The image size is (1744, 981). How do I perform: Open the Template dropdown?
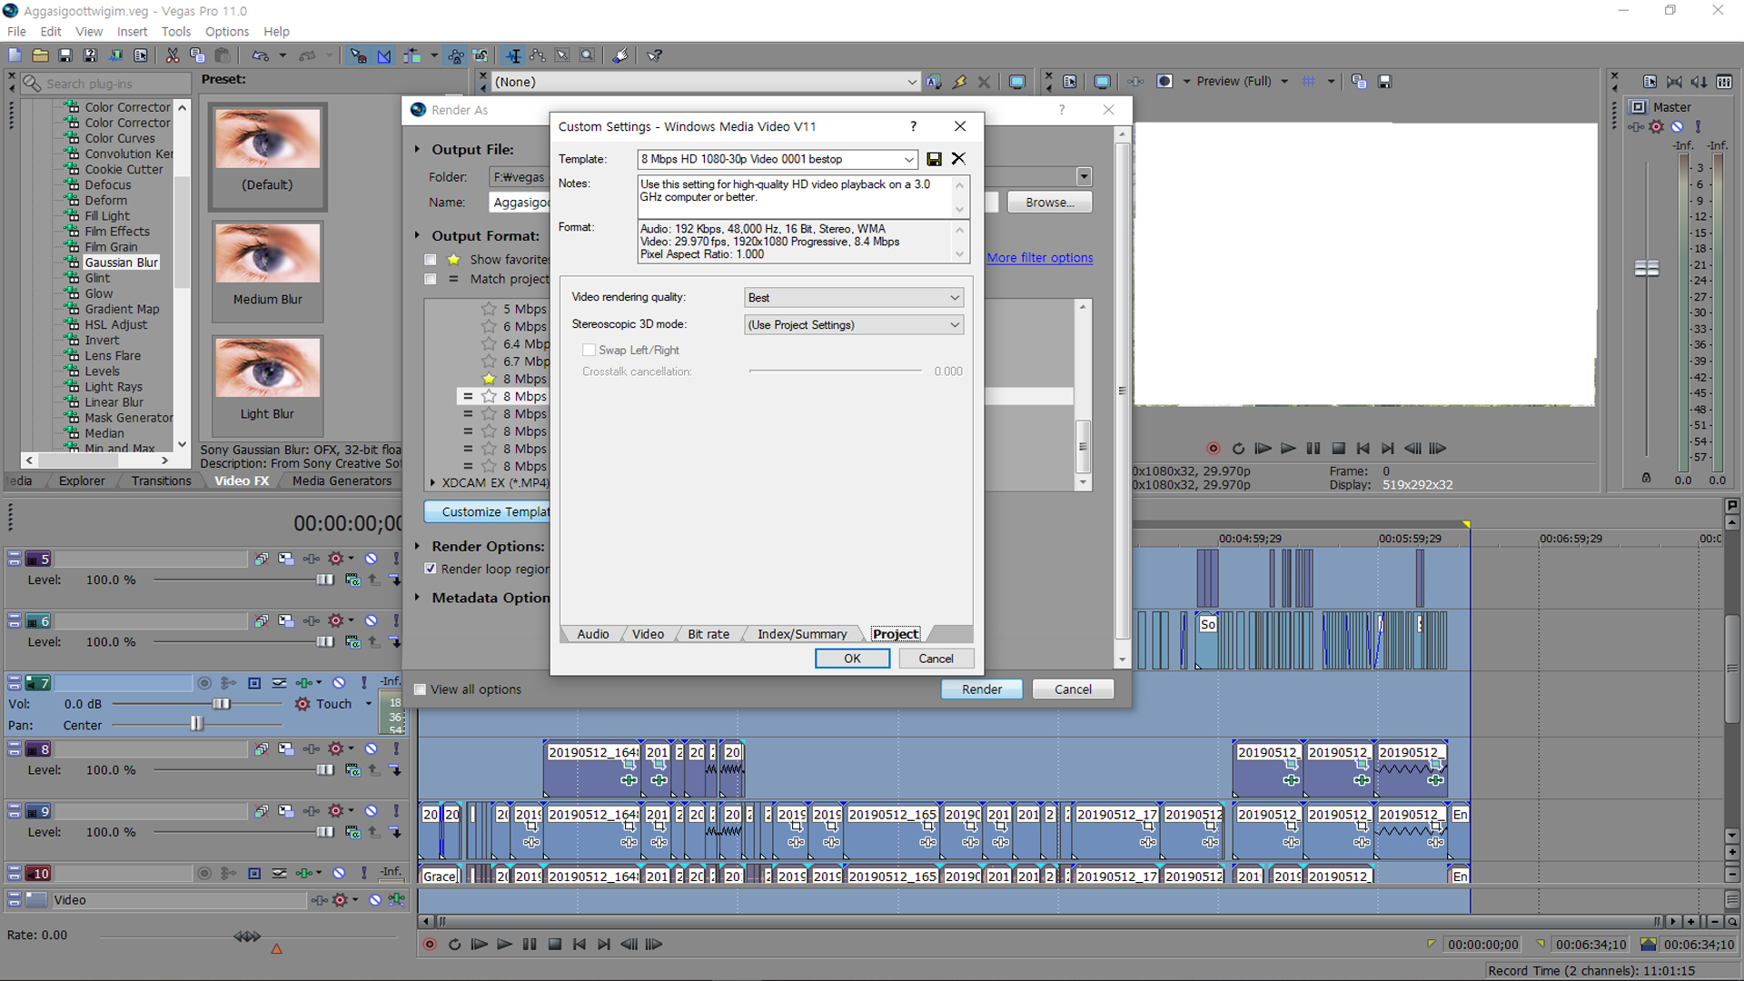pos(908,159)
